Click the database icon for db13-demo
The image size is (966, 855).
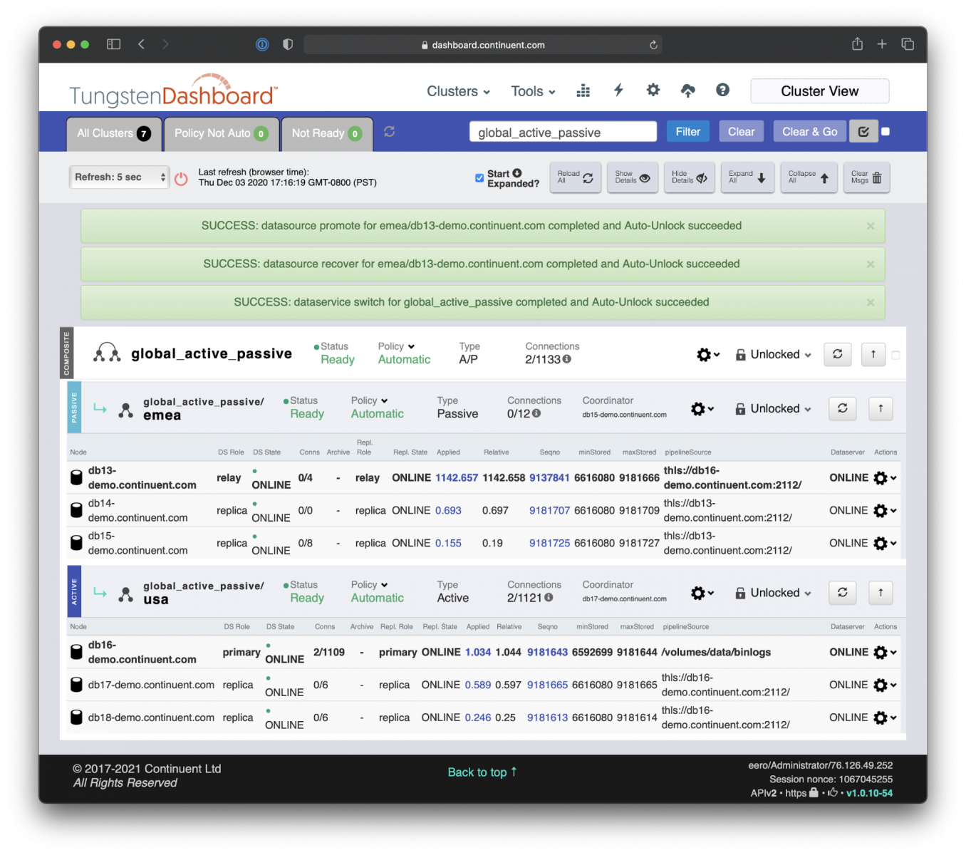(76, 477)
